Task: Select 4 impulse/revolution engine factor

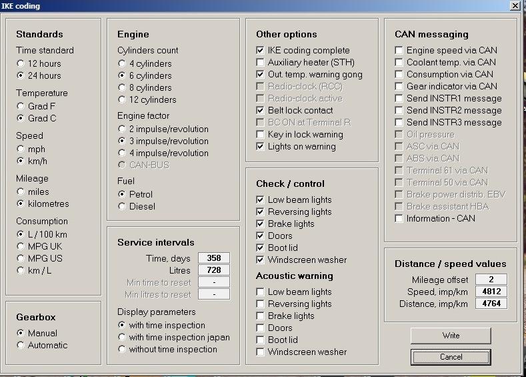Action: (122, 153)
